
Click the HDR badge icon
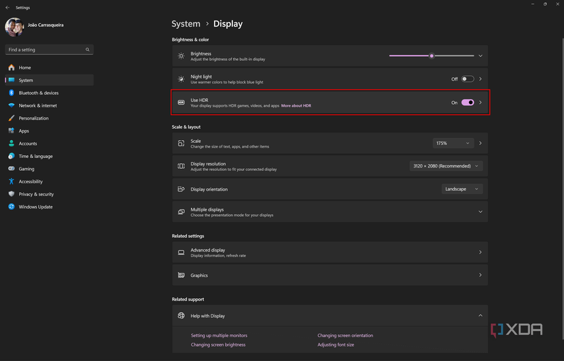(181, 103)
